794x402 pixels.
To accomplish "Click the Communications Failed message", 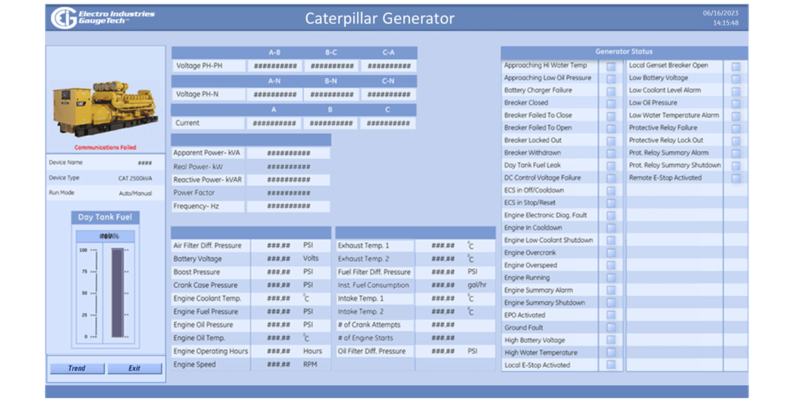I will [x=106, y=147].
